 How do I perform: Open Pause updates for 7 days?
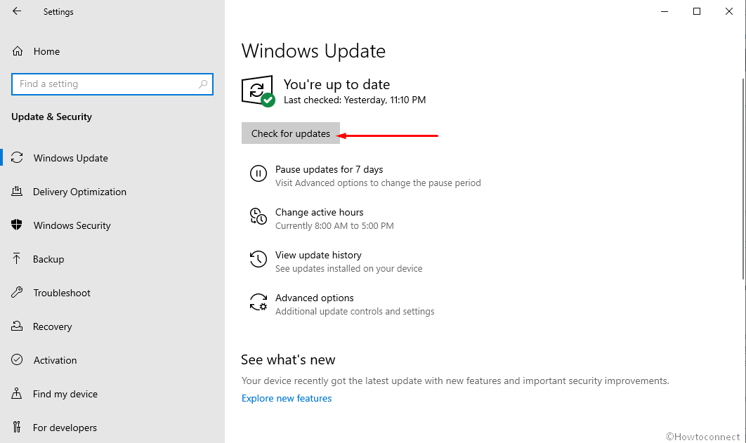tap(329, 169)
